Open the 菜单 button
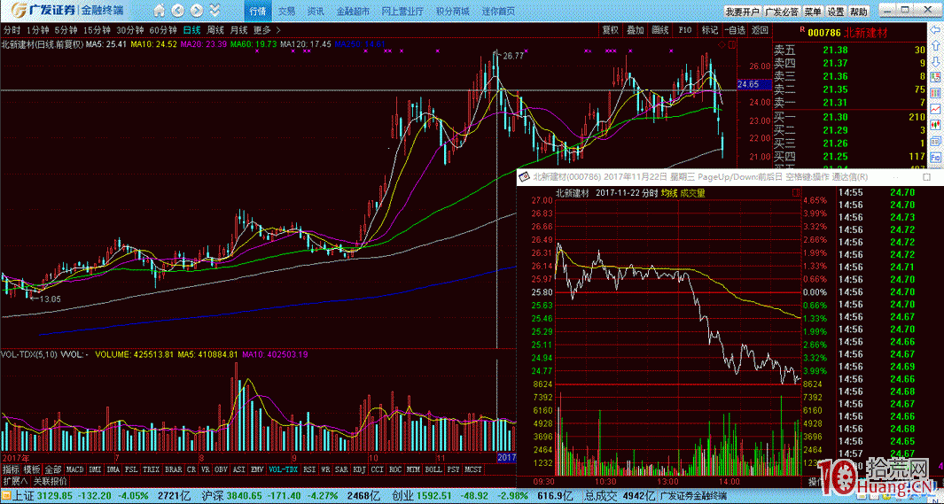944x504 pixels. (x=813, y=12)
